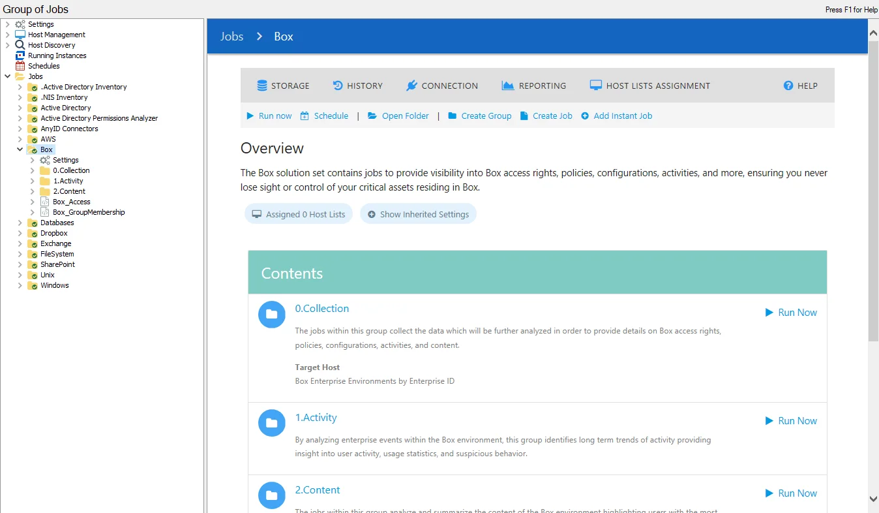This screenshot has height=513, width=879.
Task: Click the Host Discovery magnifier icon
Action: coord(20,45)
